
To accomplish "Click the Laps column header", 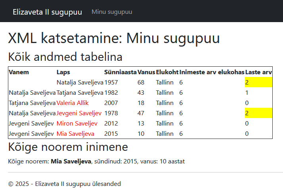I will (63, 72).
